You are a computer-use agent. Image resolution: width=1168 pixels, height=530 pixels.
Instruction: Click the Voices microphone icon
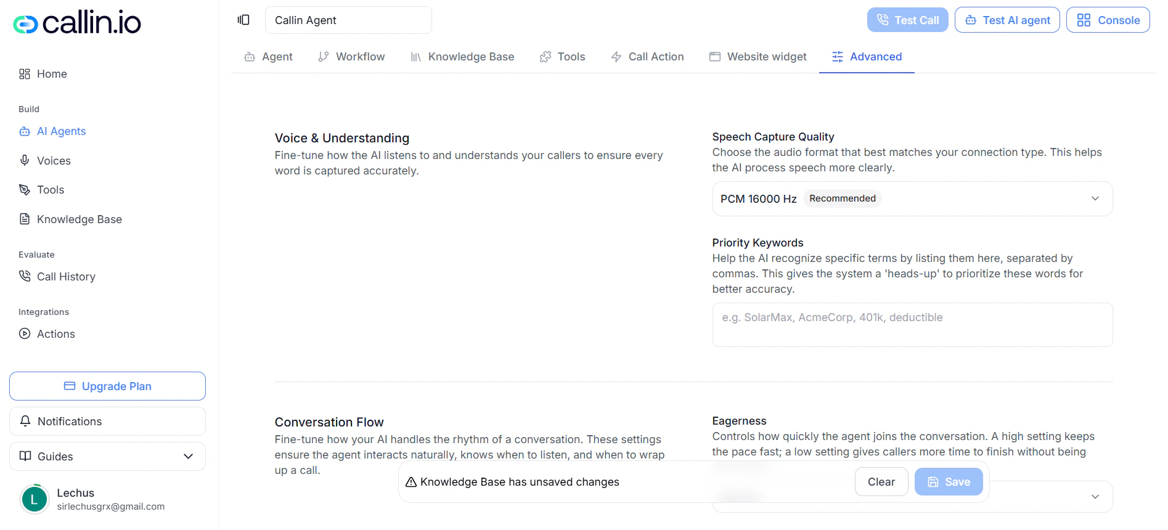(x=25, y=160)
